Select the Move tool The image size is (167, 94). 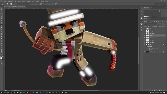(2, 9)
